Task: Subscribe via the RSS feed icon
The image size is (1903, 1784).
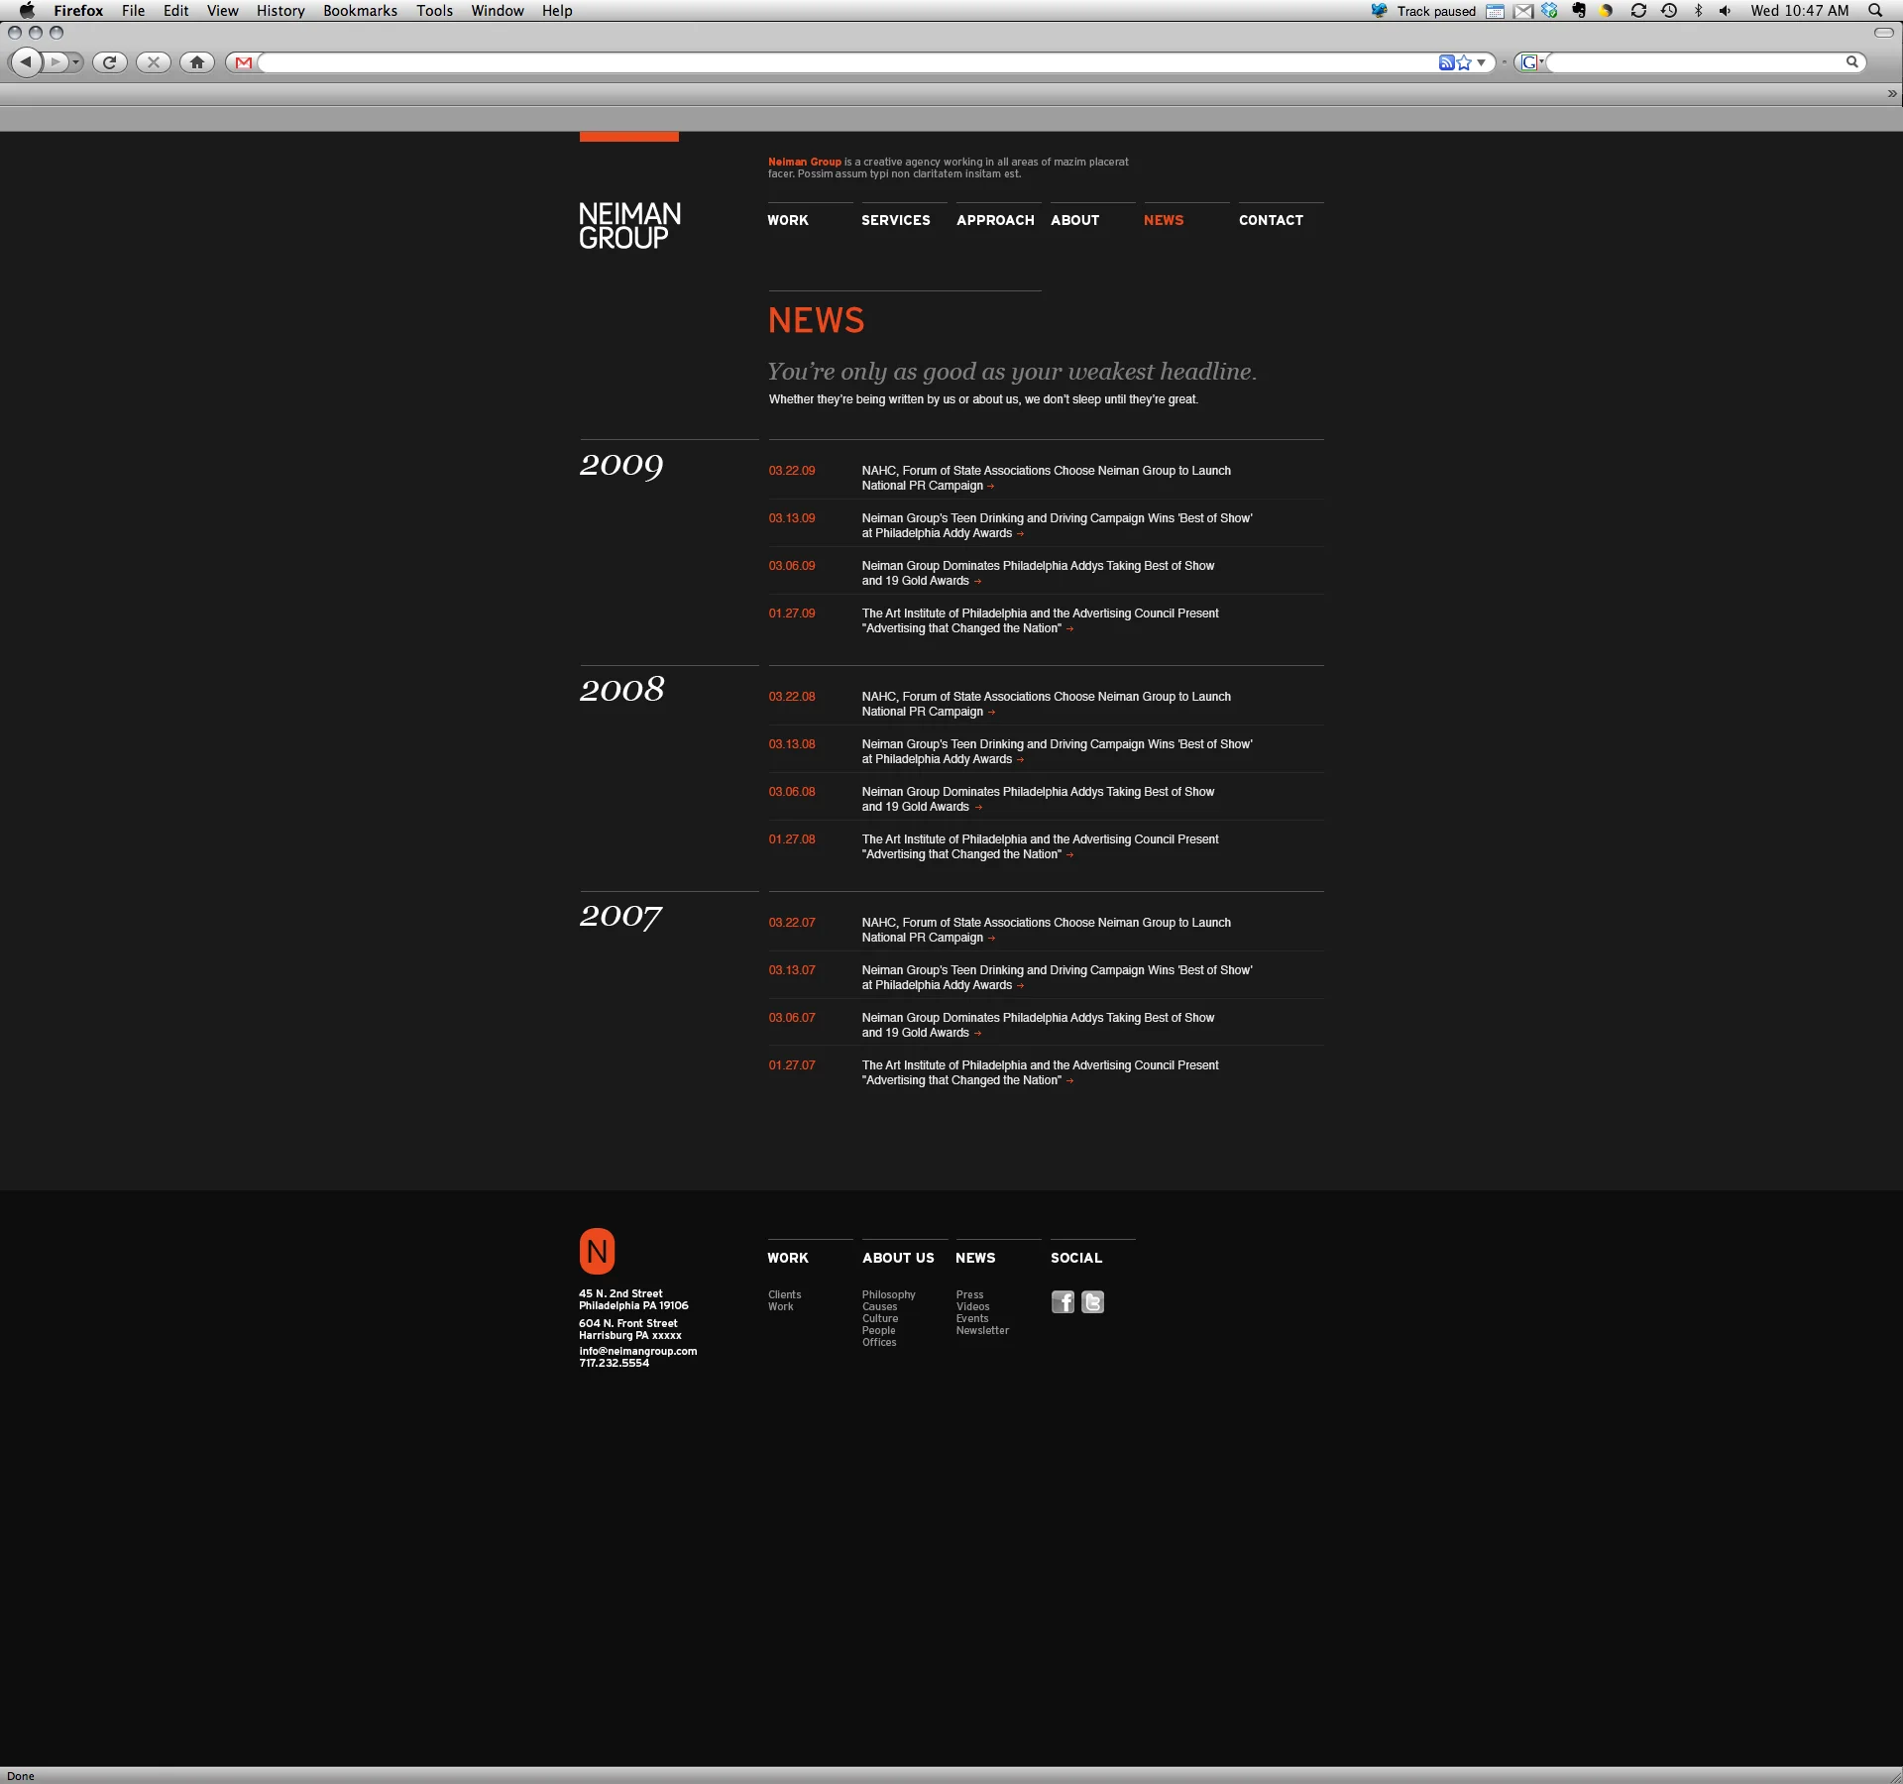Action: (x=1446, y=62)
